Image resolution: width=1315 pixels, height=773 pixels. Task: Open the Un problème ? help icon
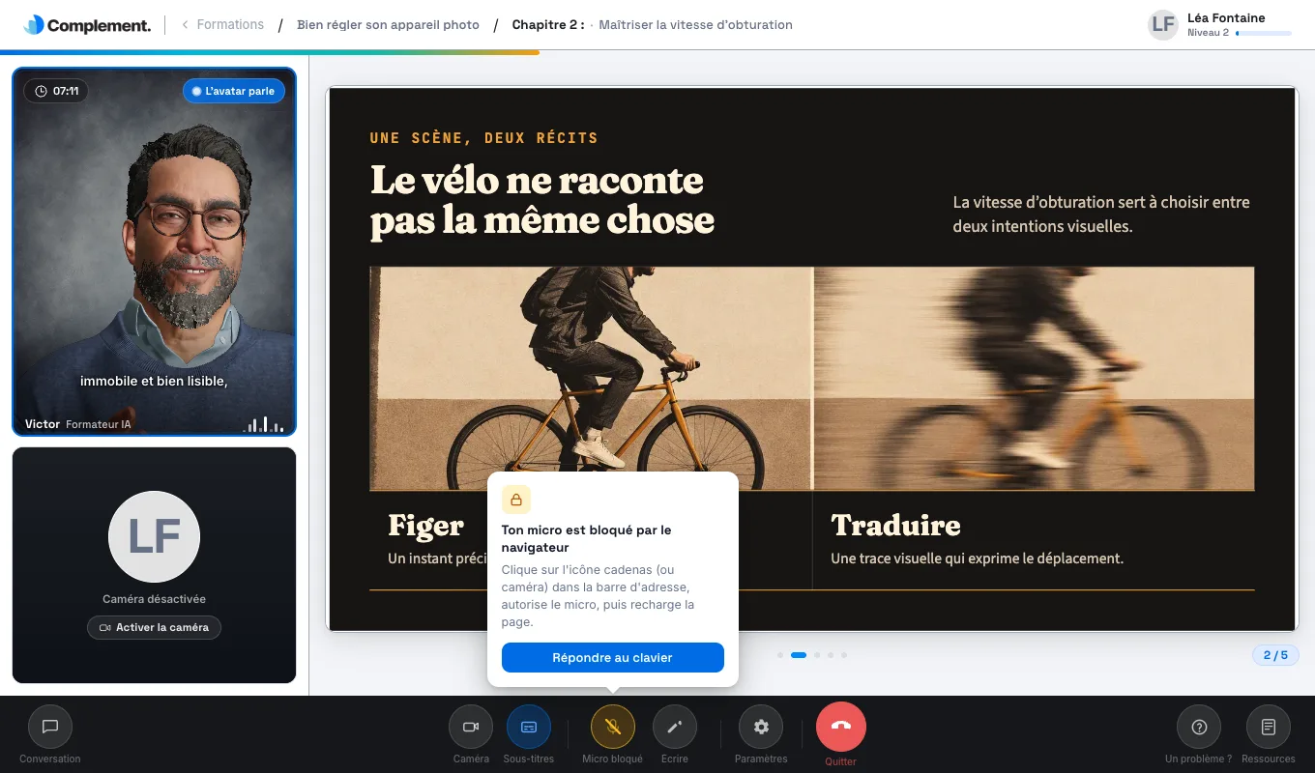tap(1199, 727)
